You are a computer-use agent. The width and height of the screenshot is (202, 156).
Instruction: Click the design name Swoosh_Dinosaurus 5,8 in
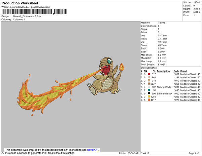pos(27,16)
